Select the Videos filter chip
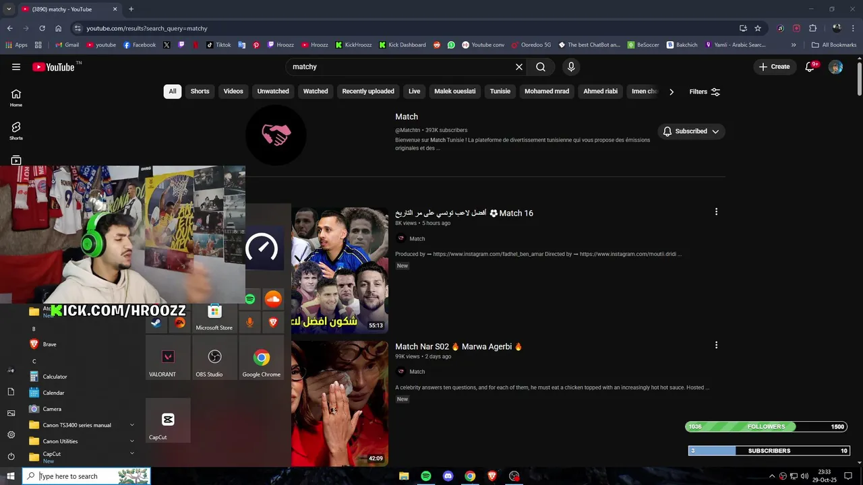The image size is (863, 485). pos(233,92)
